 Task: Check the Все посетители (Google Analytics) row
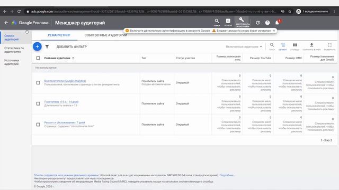[x=38, y=83]
